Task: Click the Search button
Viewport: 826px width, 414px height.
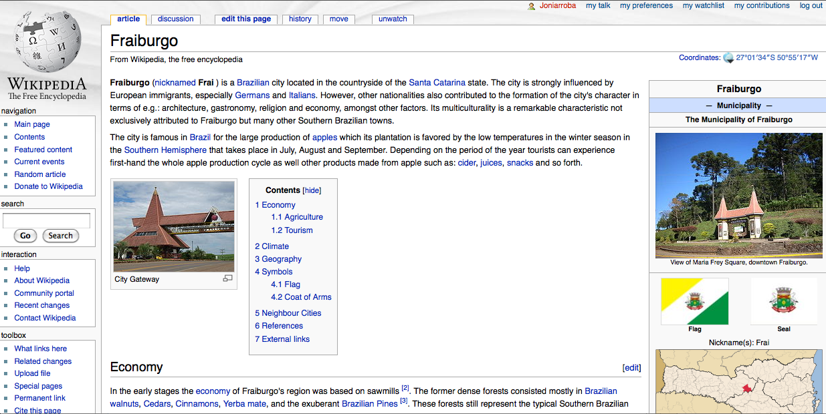Action: point(60,236)
